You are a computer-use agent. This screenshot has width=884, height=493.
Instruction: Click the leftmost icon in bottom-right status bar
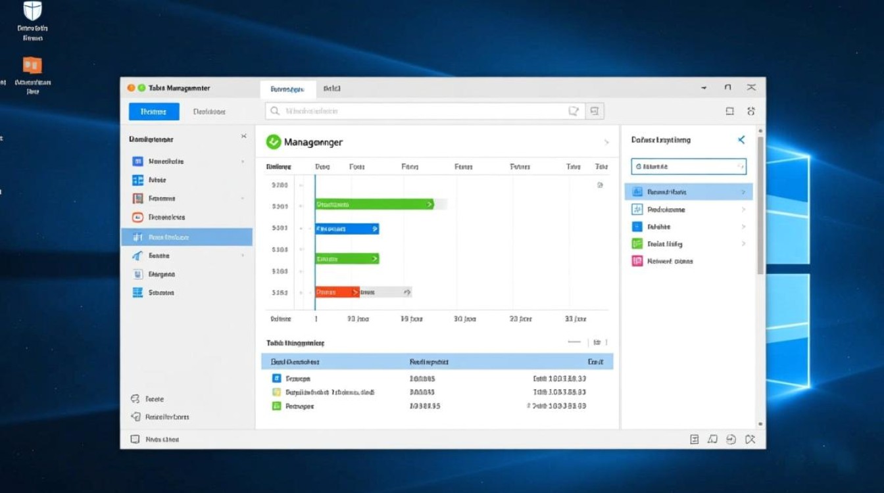click(694, 439)
